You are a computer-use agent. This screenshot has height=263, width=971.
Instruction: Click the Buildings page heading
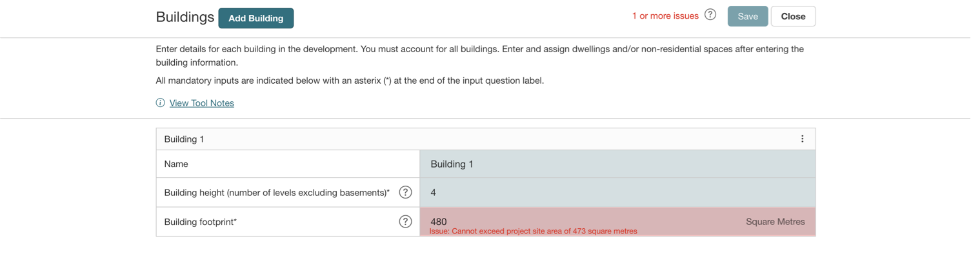tap(185, 17)
